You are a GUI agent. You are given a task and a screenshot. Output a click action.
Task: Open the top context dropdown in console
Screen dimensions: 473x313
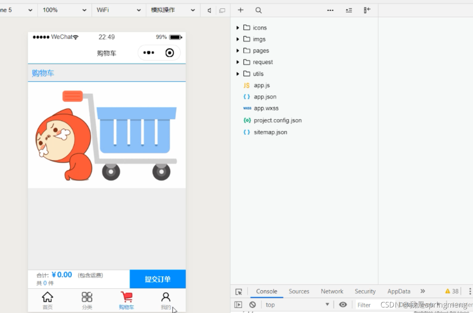(297, 305)
